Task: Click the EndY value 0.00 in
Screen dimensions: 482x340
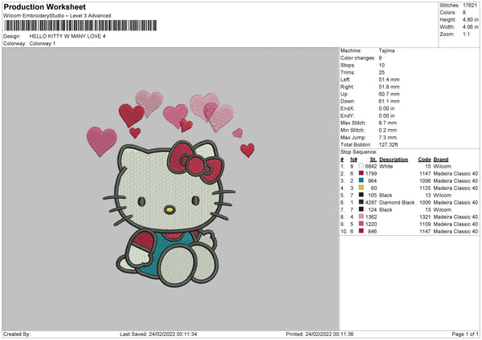Action: [x=386, y=115]
